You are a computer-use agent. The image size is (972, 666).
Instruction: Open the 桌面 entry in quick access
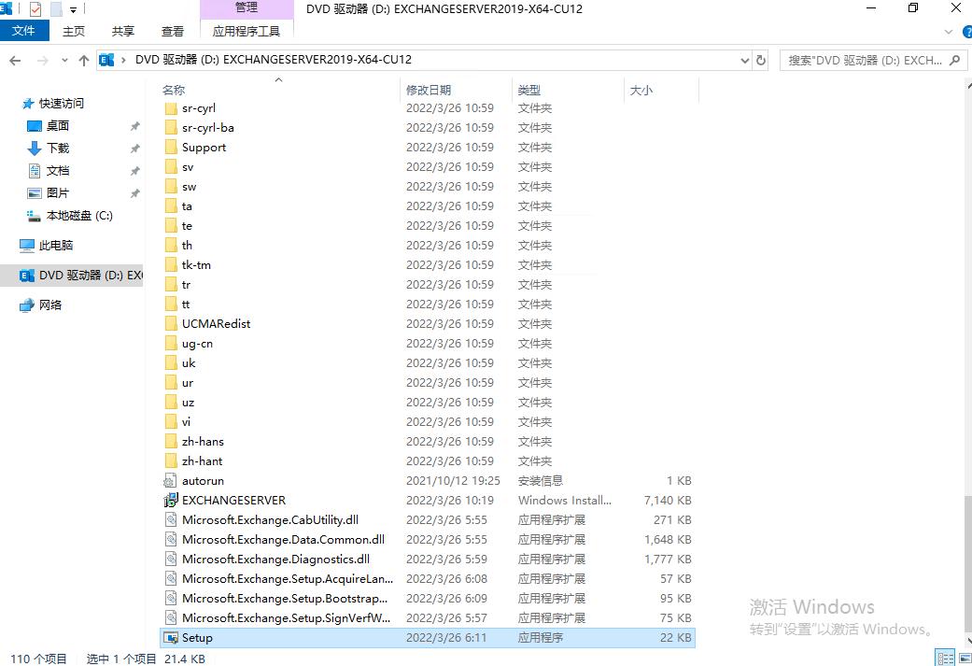[x=56, y=125]
